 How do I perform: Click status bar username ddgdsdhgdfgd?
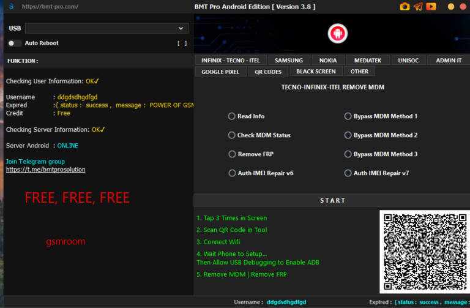(286, 302)
